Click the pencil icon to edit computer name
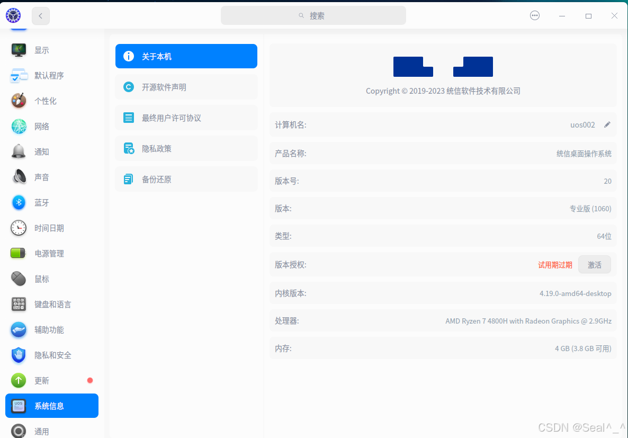 coord(607,124)
